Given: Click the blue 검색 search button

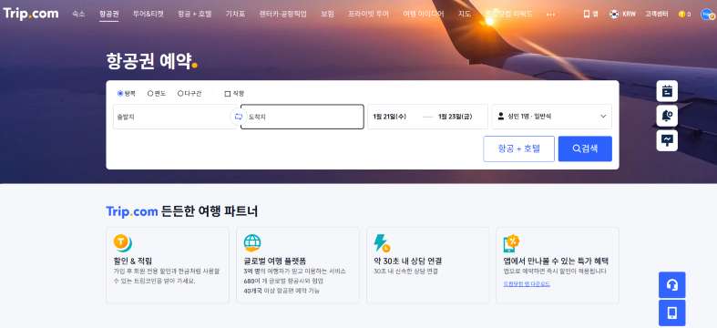Looking at the screenshot, I should 585,149.
